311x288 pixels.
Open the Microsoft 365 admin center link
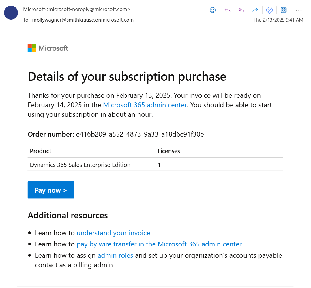click(x=145, y=105)
